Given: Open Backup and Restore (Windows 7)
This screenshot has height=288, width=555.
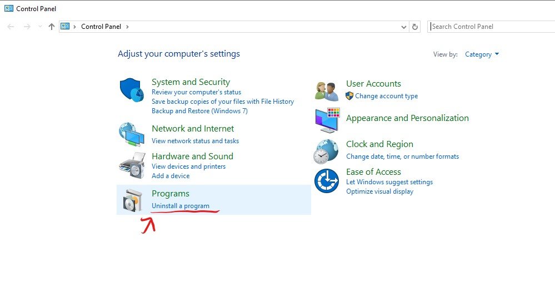Looking at the screenshot, I should click(x=199, y=111).
